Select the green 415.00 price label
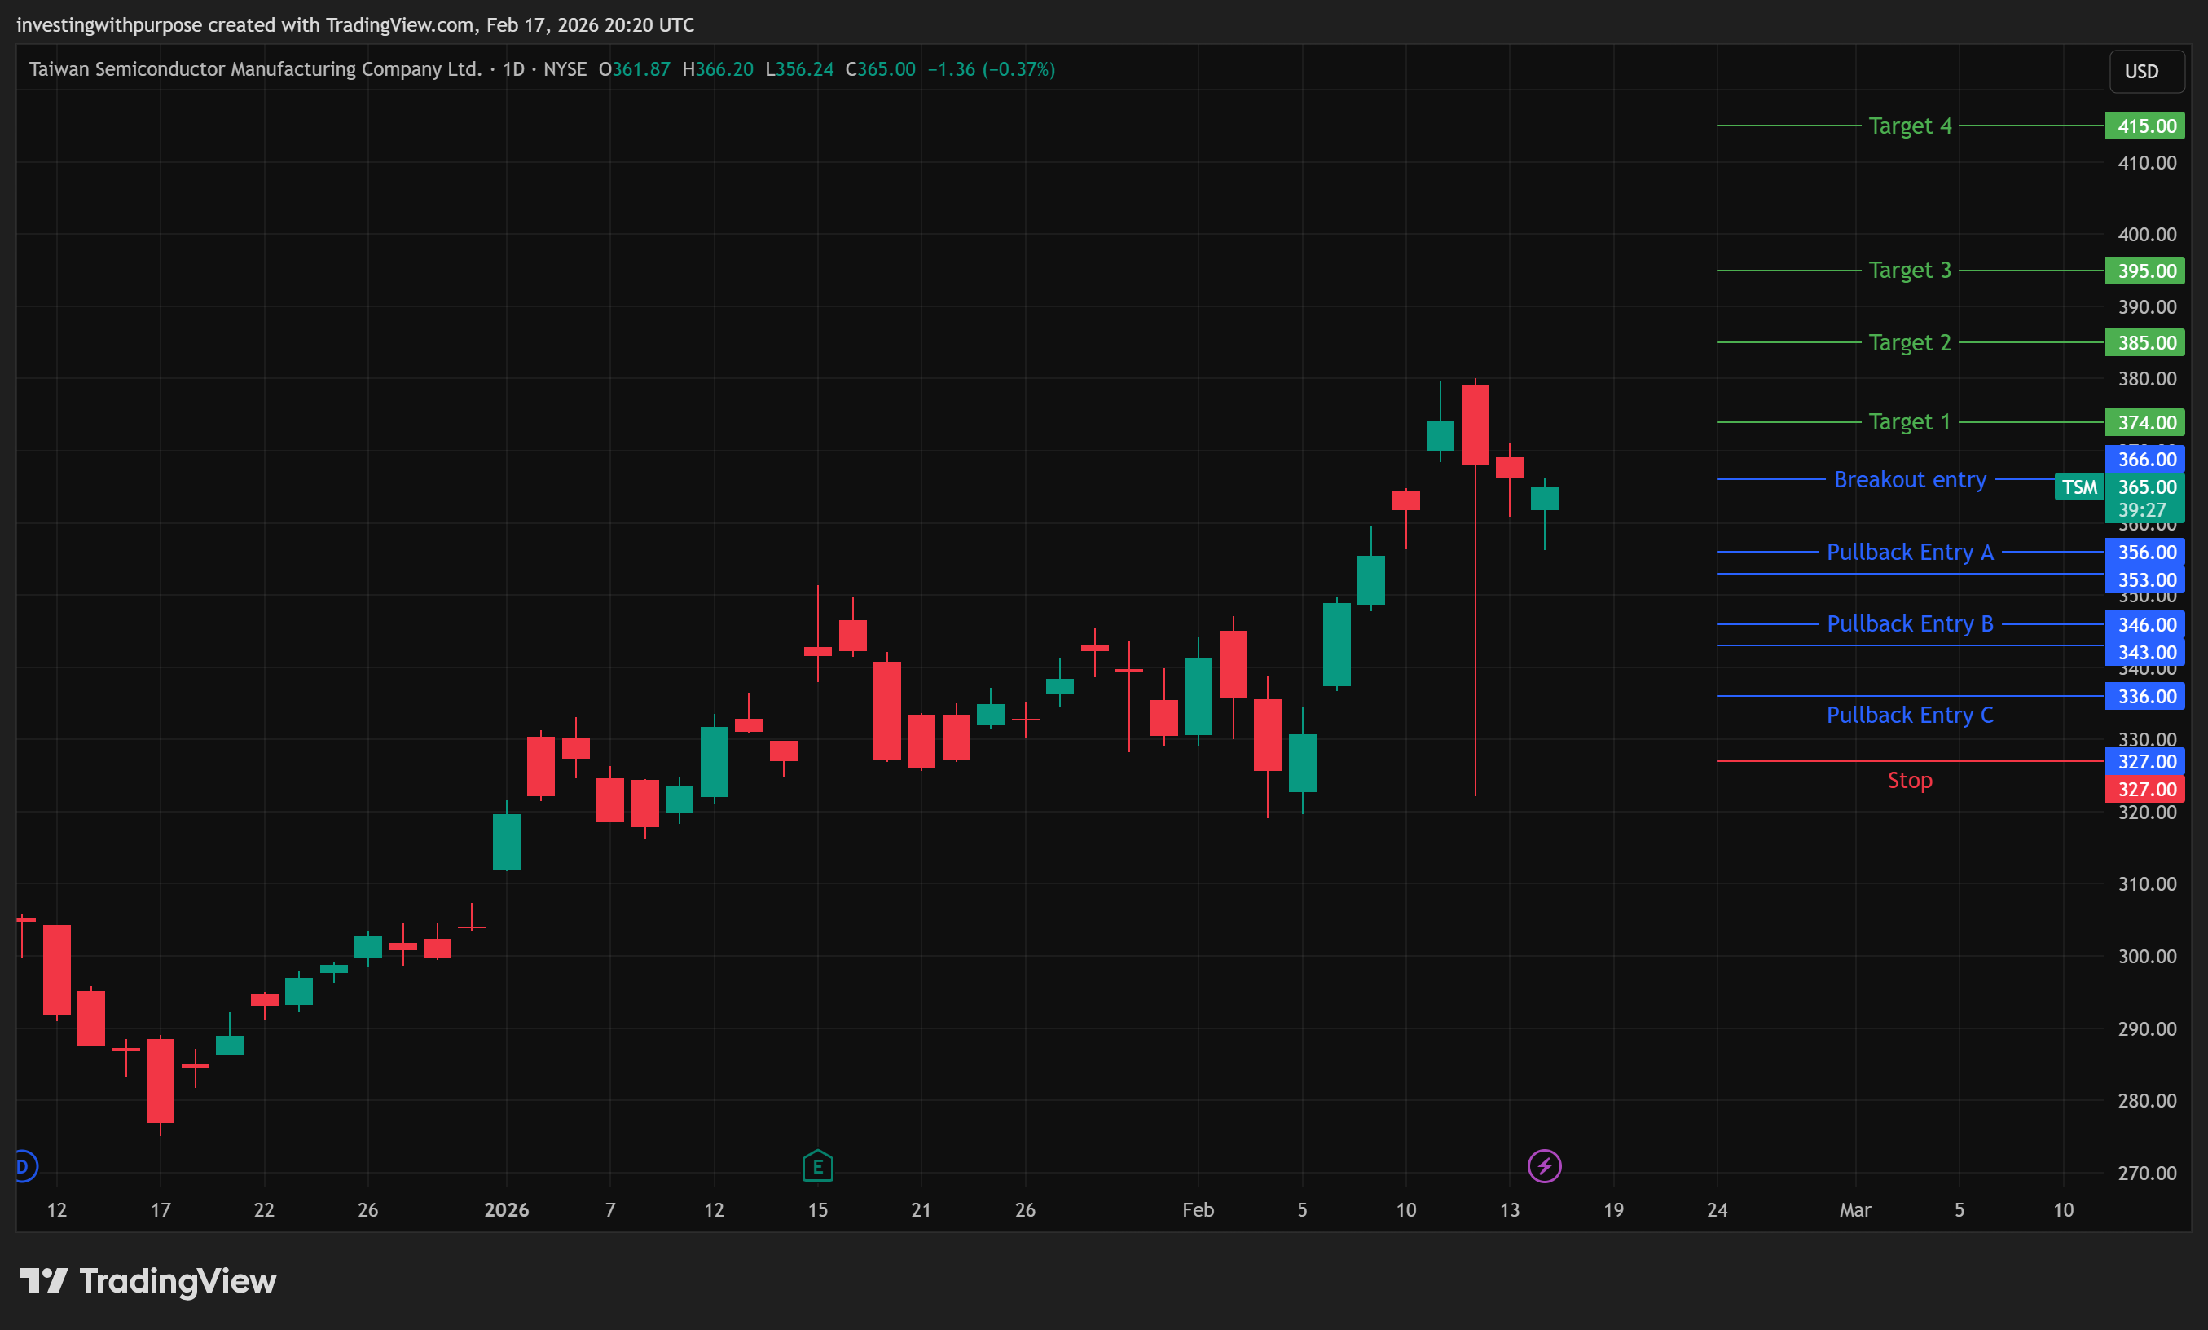The image size is (2208, 1330). [x=2144, y=126]
